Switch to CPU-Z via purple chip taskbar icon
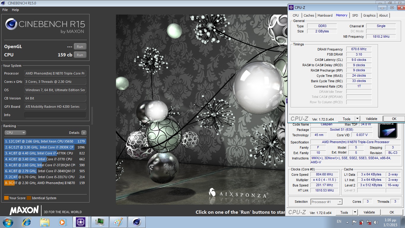 pyautogui.click(x=81, y=222)
